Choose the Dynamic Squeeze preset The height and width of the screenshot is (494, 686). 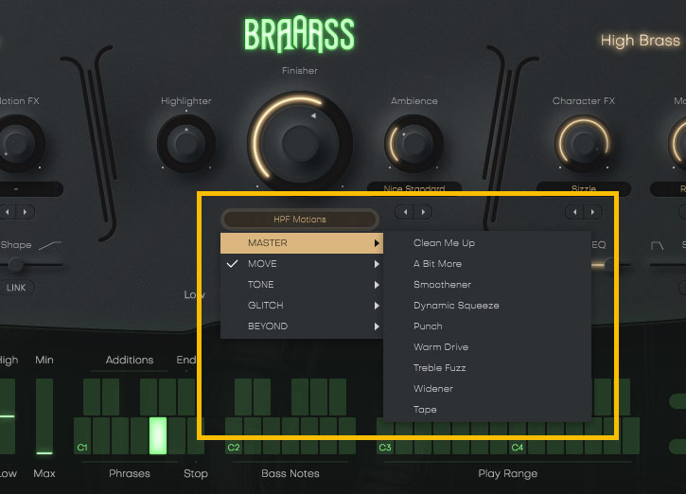pos(456,306)
